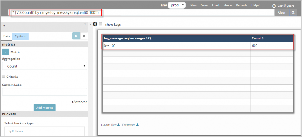Open the Aggregation Count dropdown

(x=45, y=66)
